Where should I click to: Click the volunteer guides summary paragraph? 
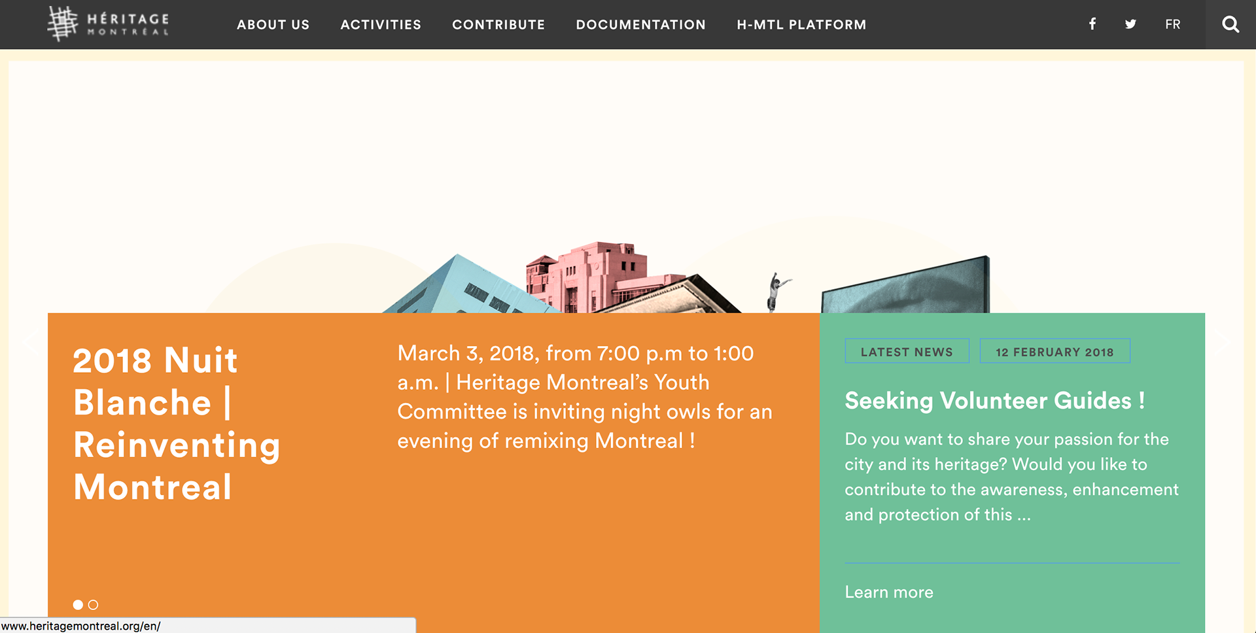click(1011, 477)
